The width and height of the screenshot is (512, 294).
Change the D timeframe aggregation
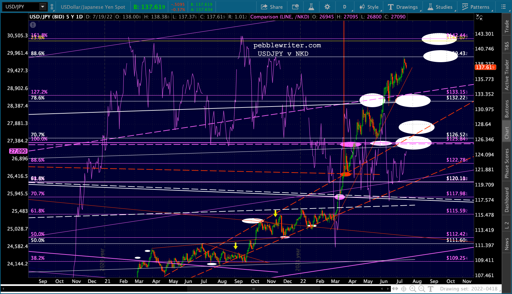345,7
